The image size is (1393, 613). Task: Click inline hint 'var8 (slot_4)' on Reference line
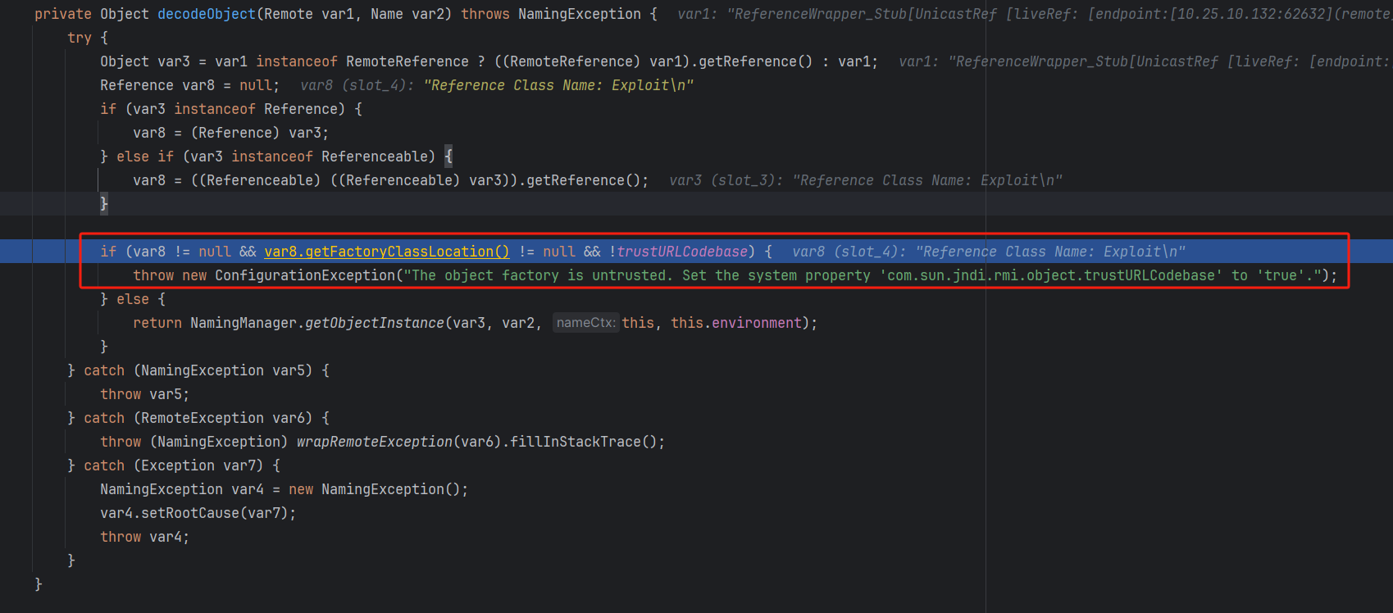pyautogui.click(x=497, y=85)
